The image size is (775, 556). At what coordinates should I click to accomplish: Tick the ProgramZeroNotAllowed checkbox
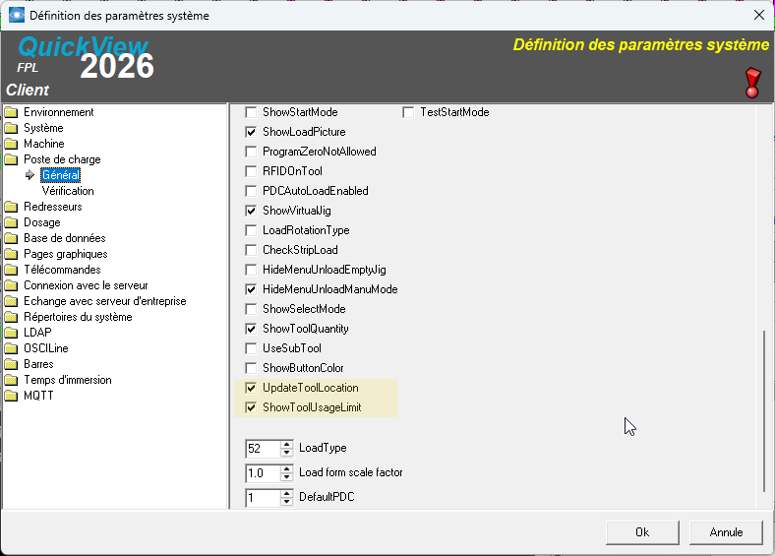pos(251,152)
